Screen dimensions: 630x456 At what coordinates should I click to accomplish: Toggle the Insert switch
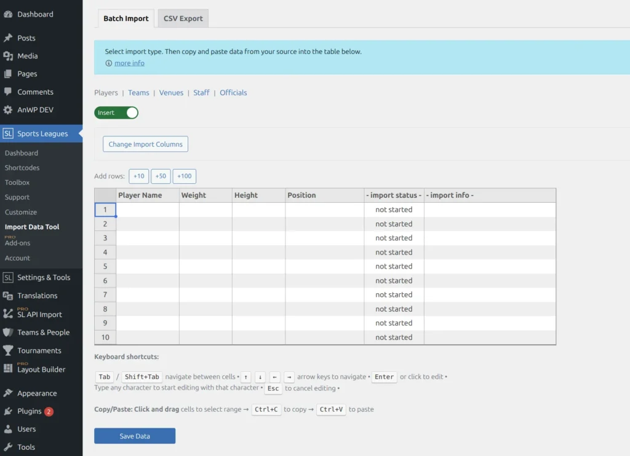click(x=116, y=113)
